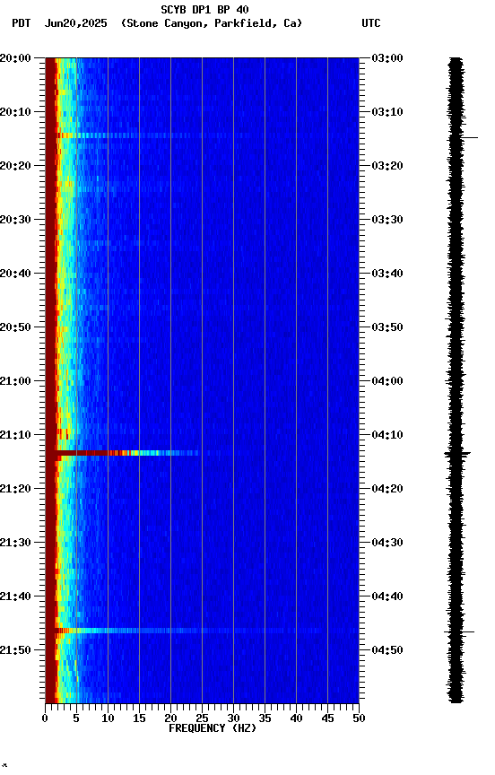495x775 pixels.
Task: Click the Stone Canyon, Parkfield, Ca label
Action: (212, 23)
